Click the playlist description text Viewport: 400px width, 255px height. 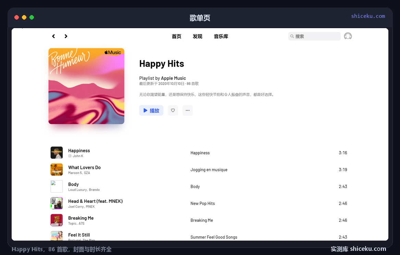click(x=207, y=95)
